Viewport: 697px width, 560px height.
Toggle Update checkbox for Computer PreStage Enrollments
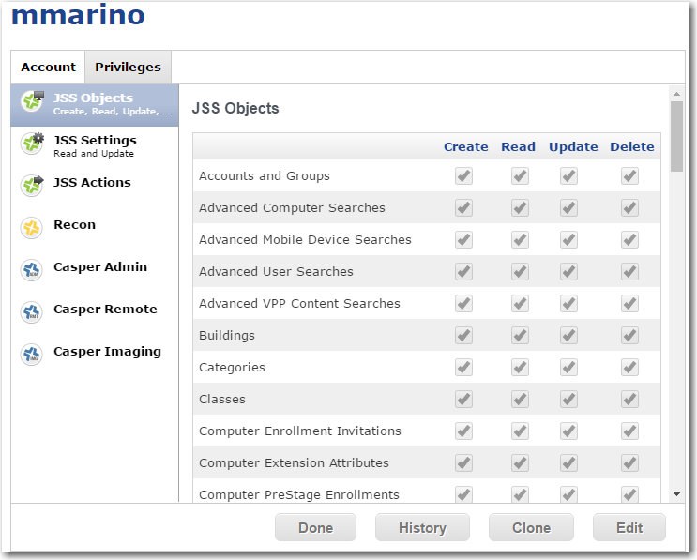pos(569,494)
